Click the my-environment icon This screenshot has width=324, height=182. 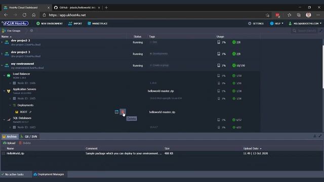tap(7, 65)
